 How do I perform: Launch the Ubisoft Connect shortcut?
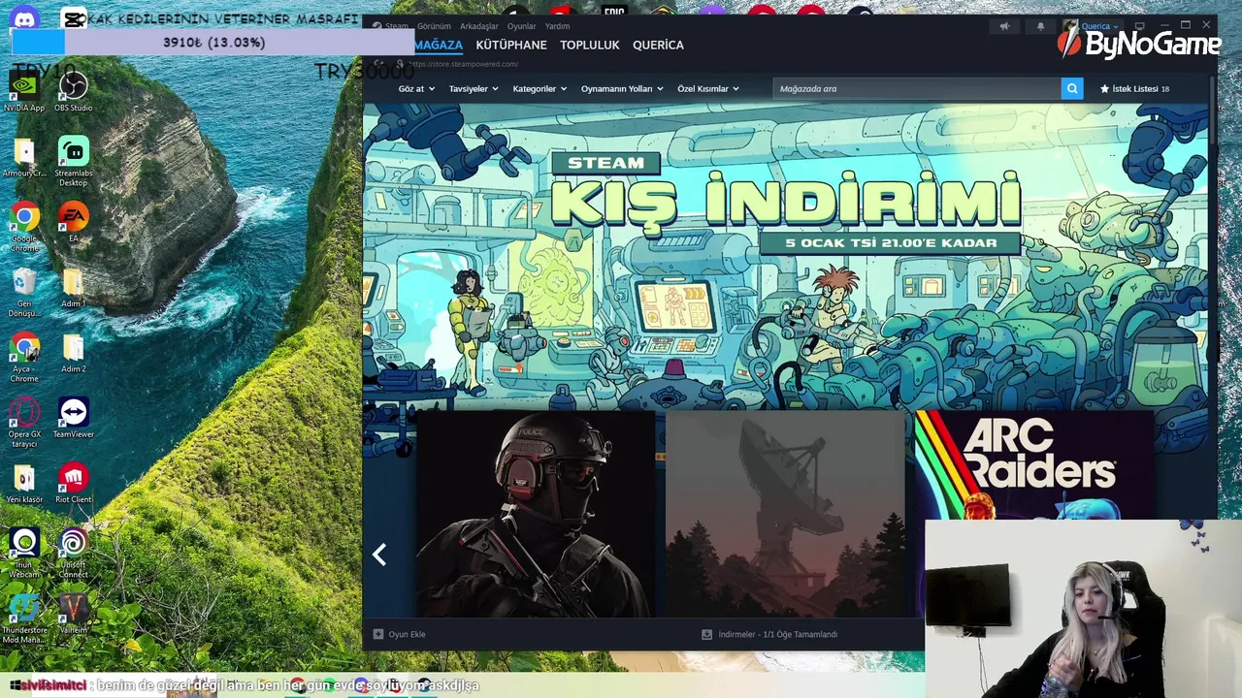pyautogui.click(x=73, y=553)
